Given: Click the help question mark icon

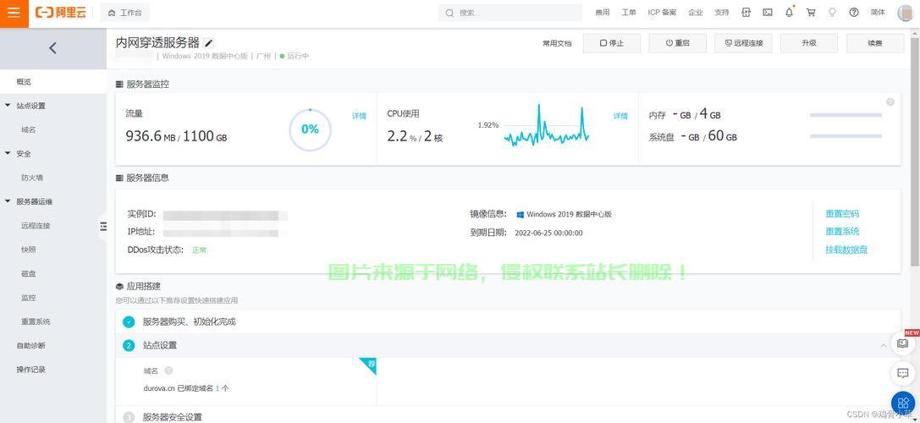Looking at the screenshot, I should 854,13.
